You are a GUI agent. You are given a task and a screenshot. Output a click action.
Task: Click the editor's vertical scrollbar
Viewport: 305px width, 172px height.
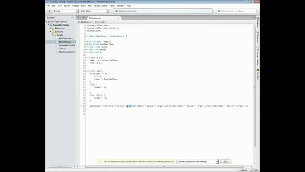pyautogui.click(x=254, y=87)
